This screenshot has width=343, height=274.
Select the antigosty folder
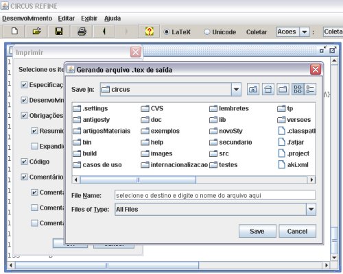pos(91,120)
